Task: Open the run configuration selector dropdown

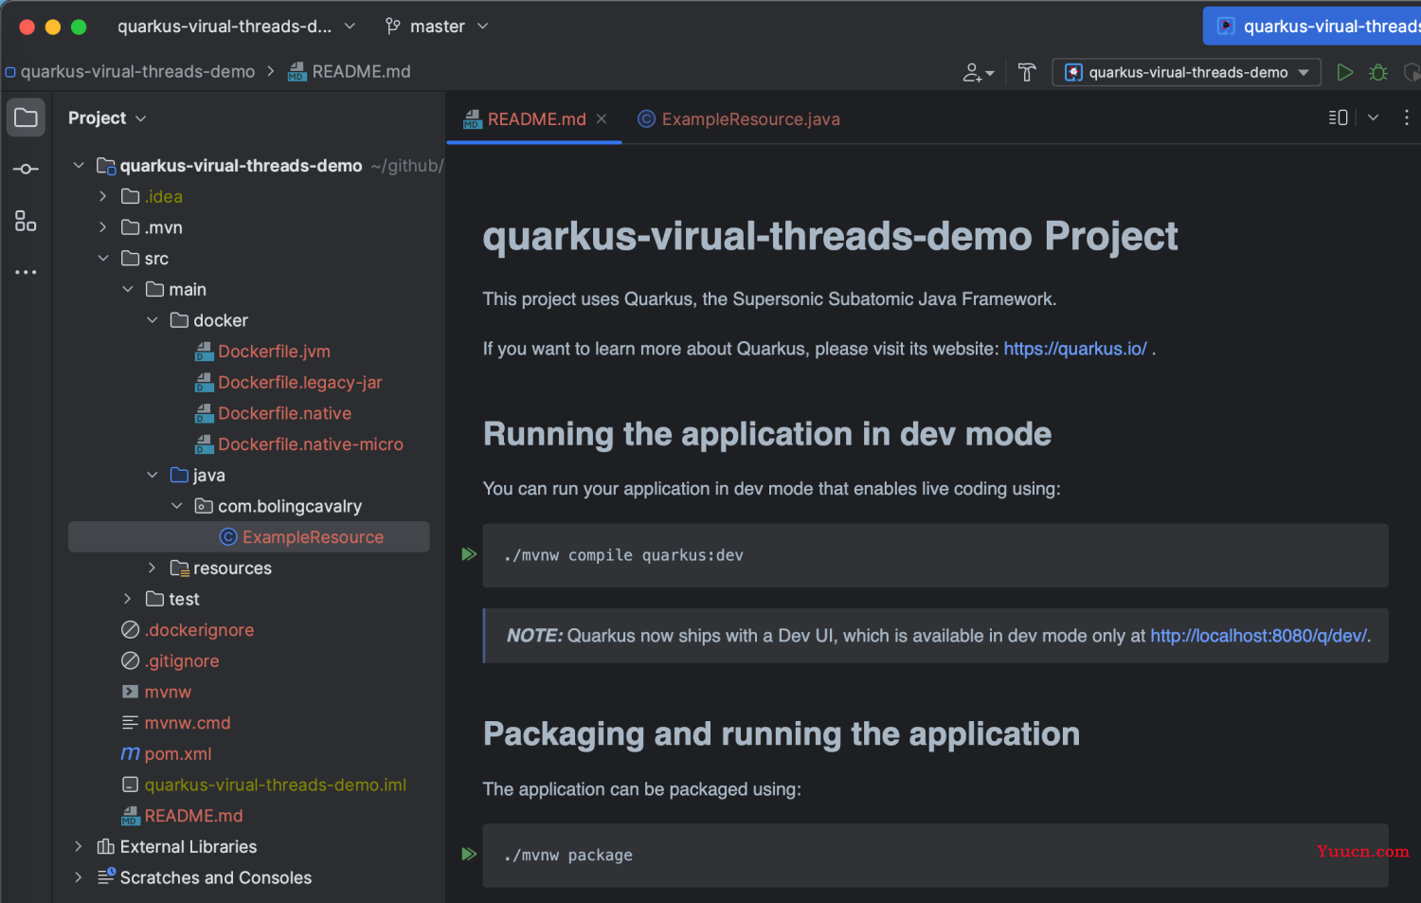Action: (x=1186, y=72)
